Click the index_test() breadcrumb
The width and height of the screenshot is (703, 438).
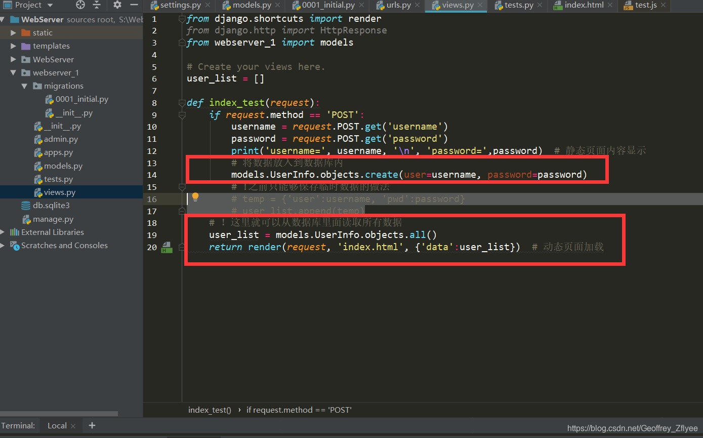210,410
